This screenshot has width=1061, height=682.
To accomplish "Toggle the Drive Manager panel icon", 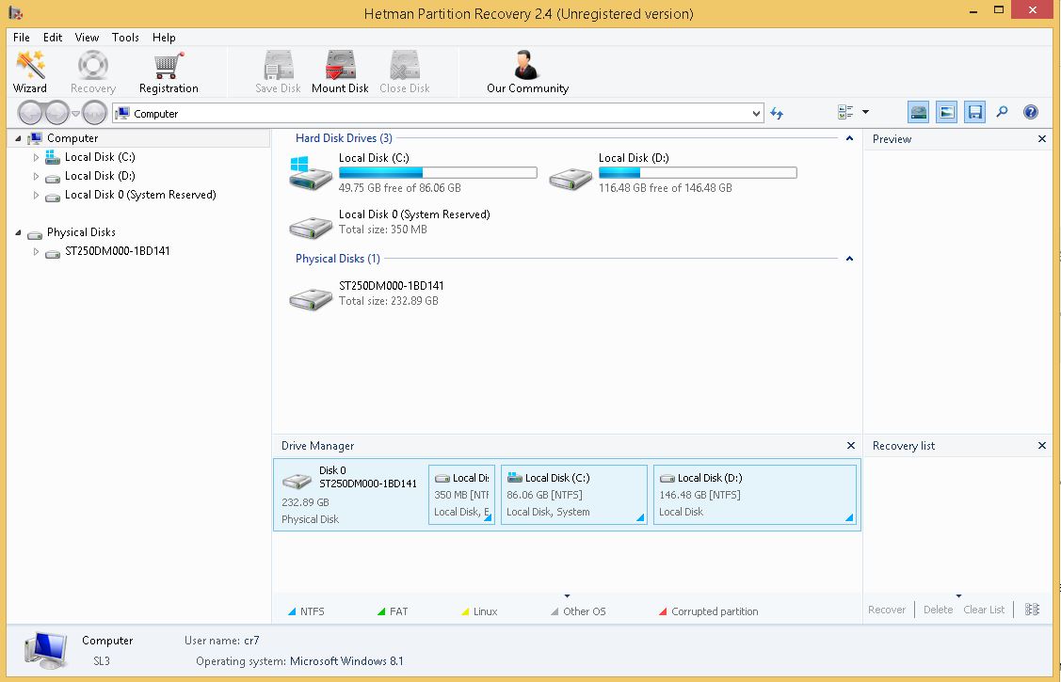I will (918, 111).
